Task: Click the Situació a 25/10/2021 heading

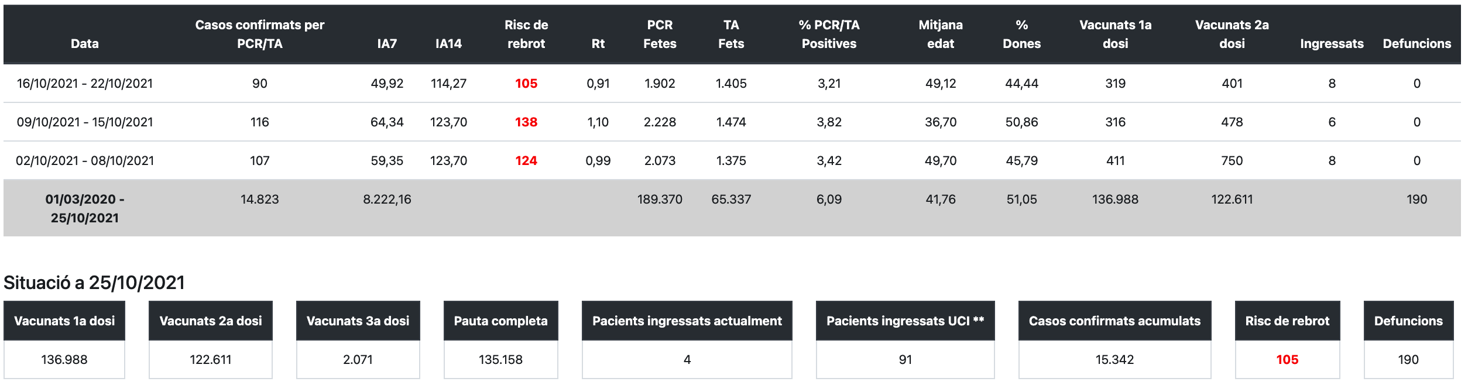Action: point(94,283)
